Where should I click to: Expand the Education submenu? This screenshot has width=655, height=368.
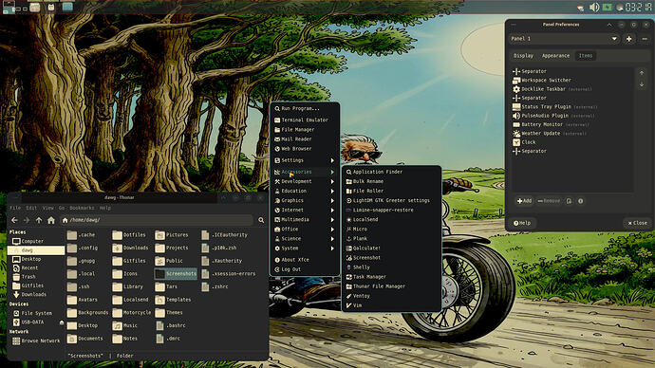tap(305, 191)
